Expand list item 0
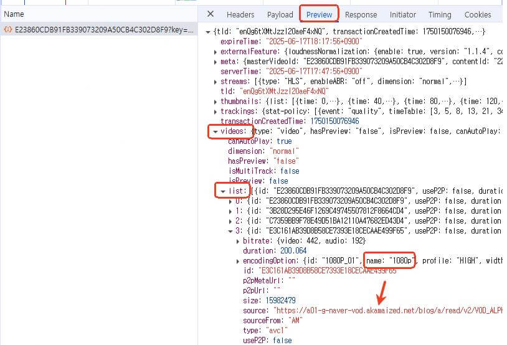 point(232,201)
